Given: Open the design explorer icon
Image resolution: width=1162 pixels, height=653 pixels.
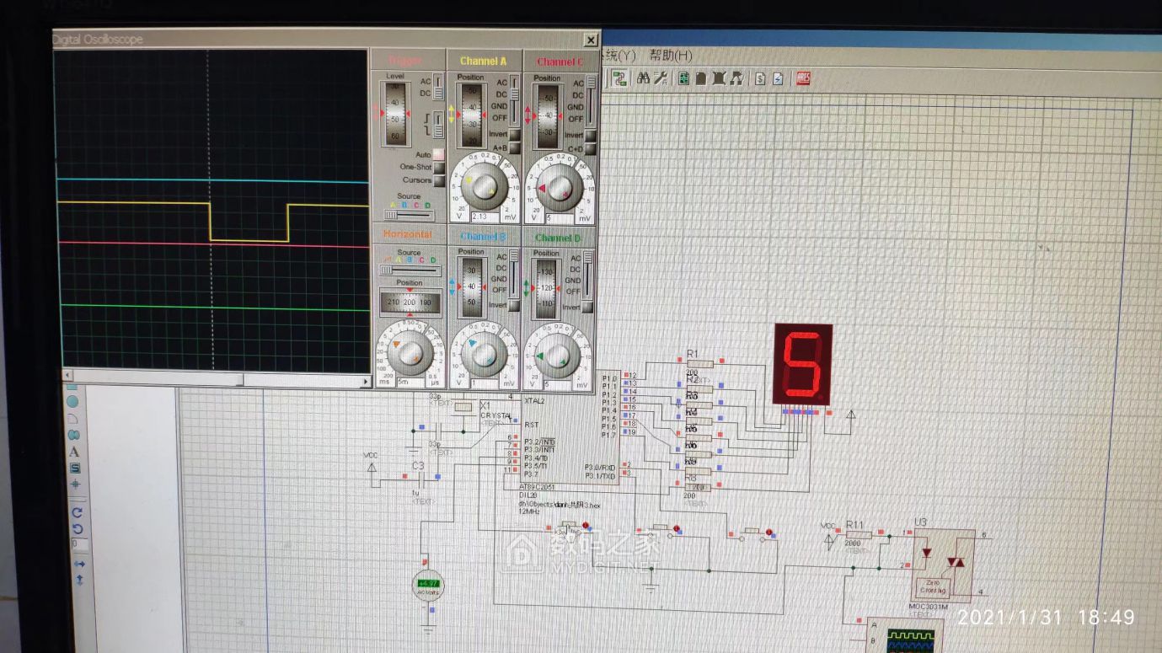Looking at the screenshot, I should 683,78.
